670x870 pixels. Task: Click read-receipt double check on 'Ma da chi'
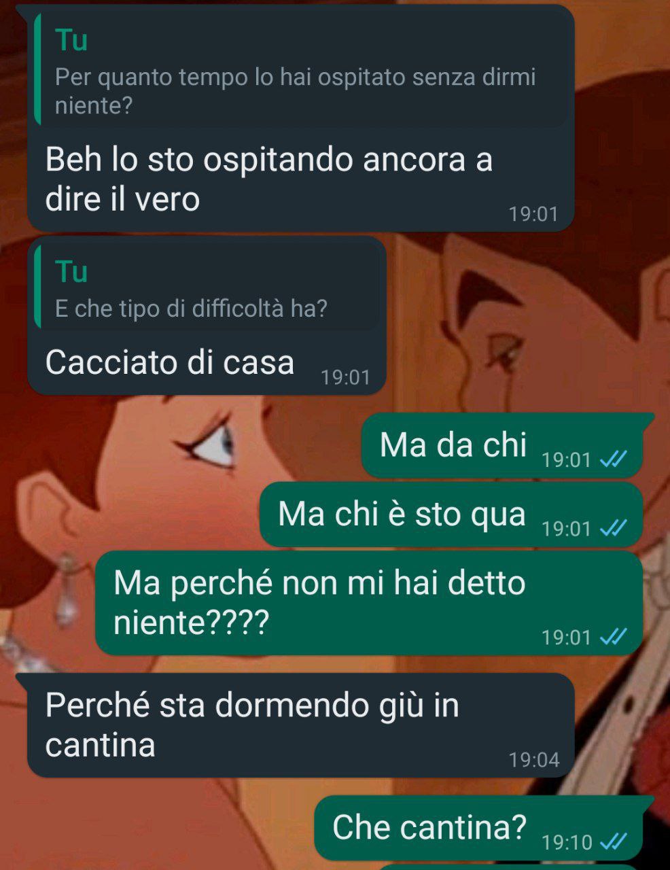tap(613, 460)
